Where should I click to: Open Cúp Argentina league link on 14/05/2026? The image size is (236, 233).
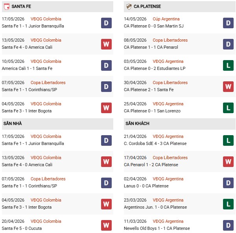coord(166,19)
